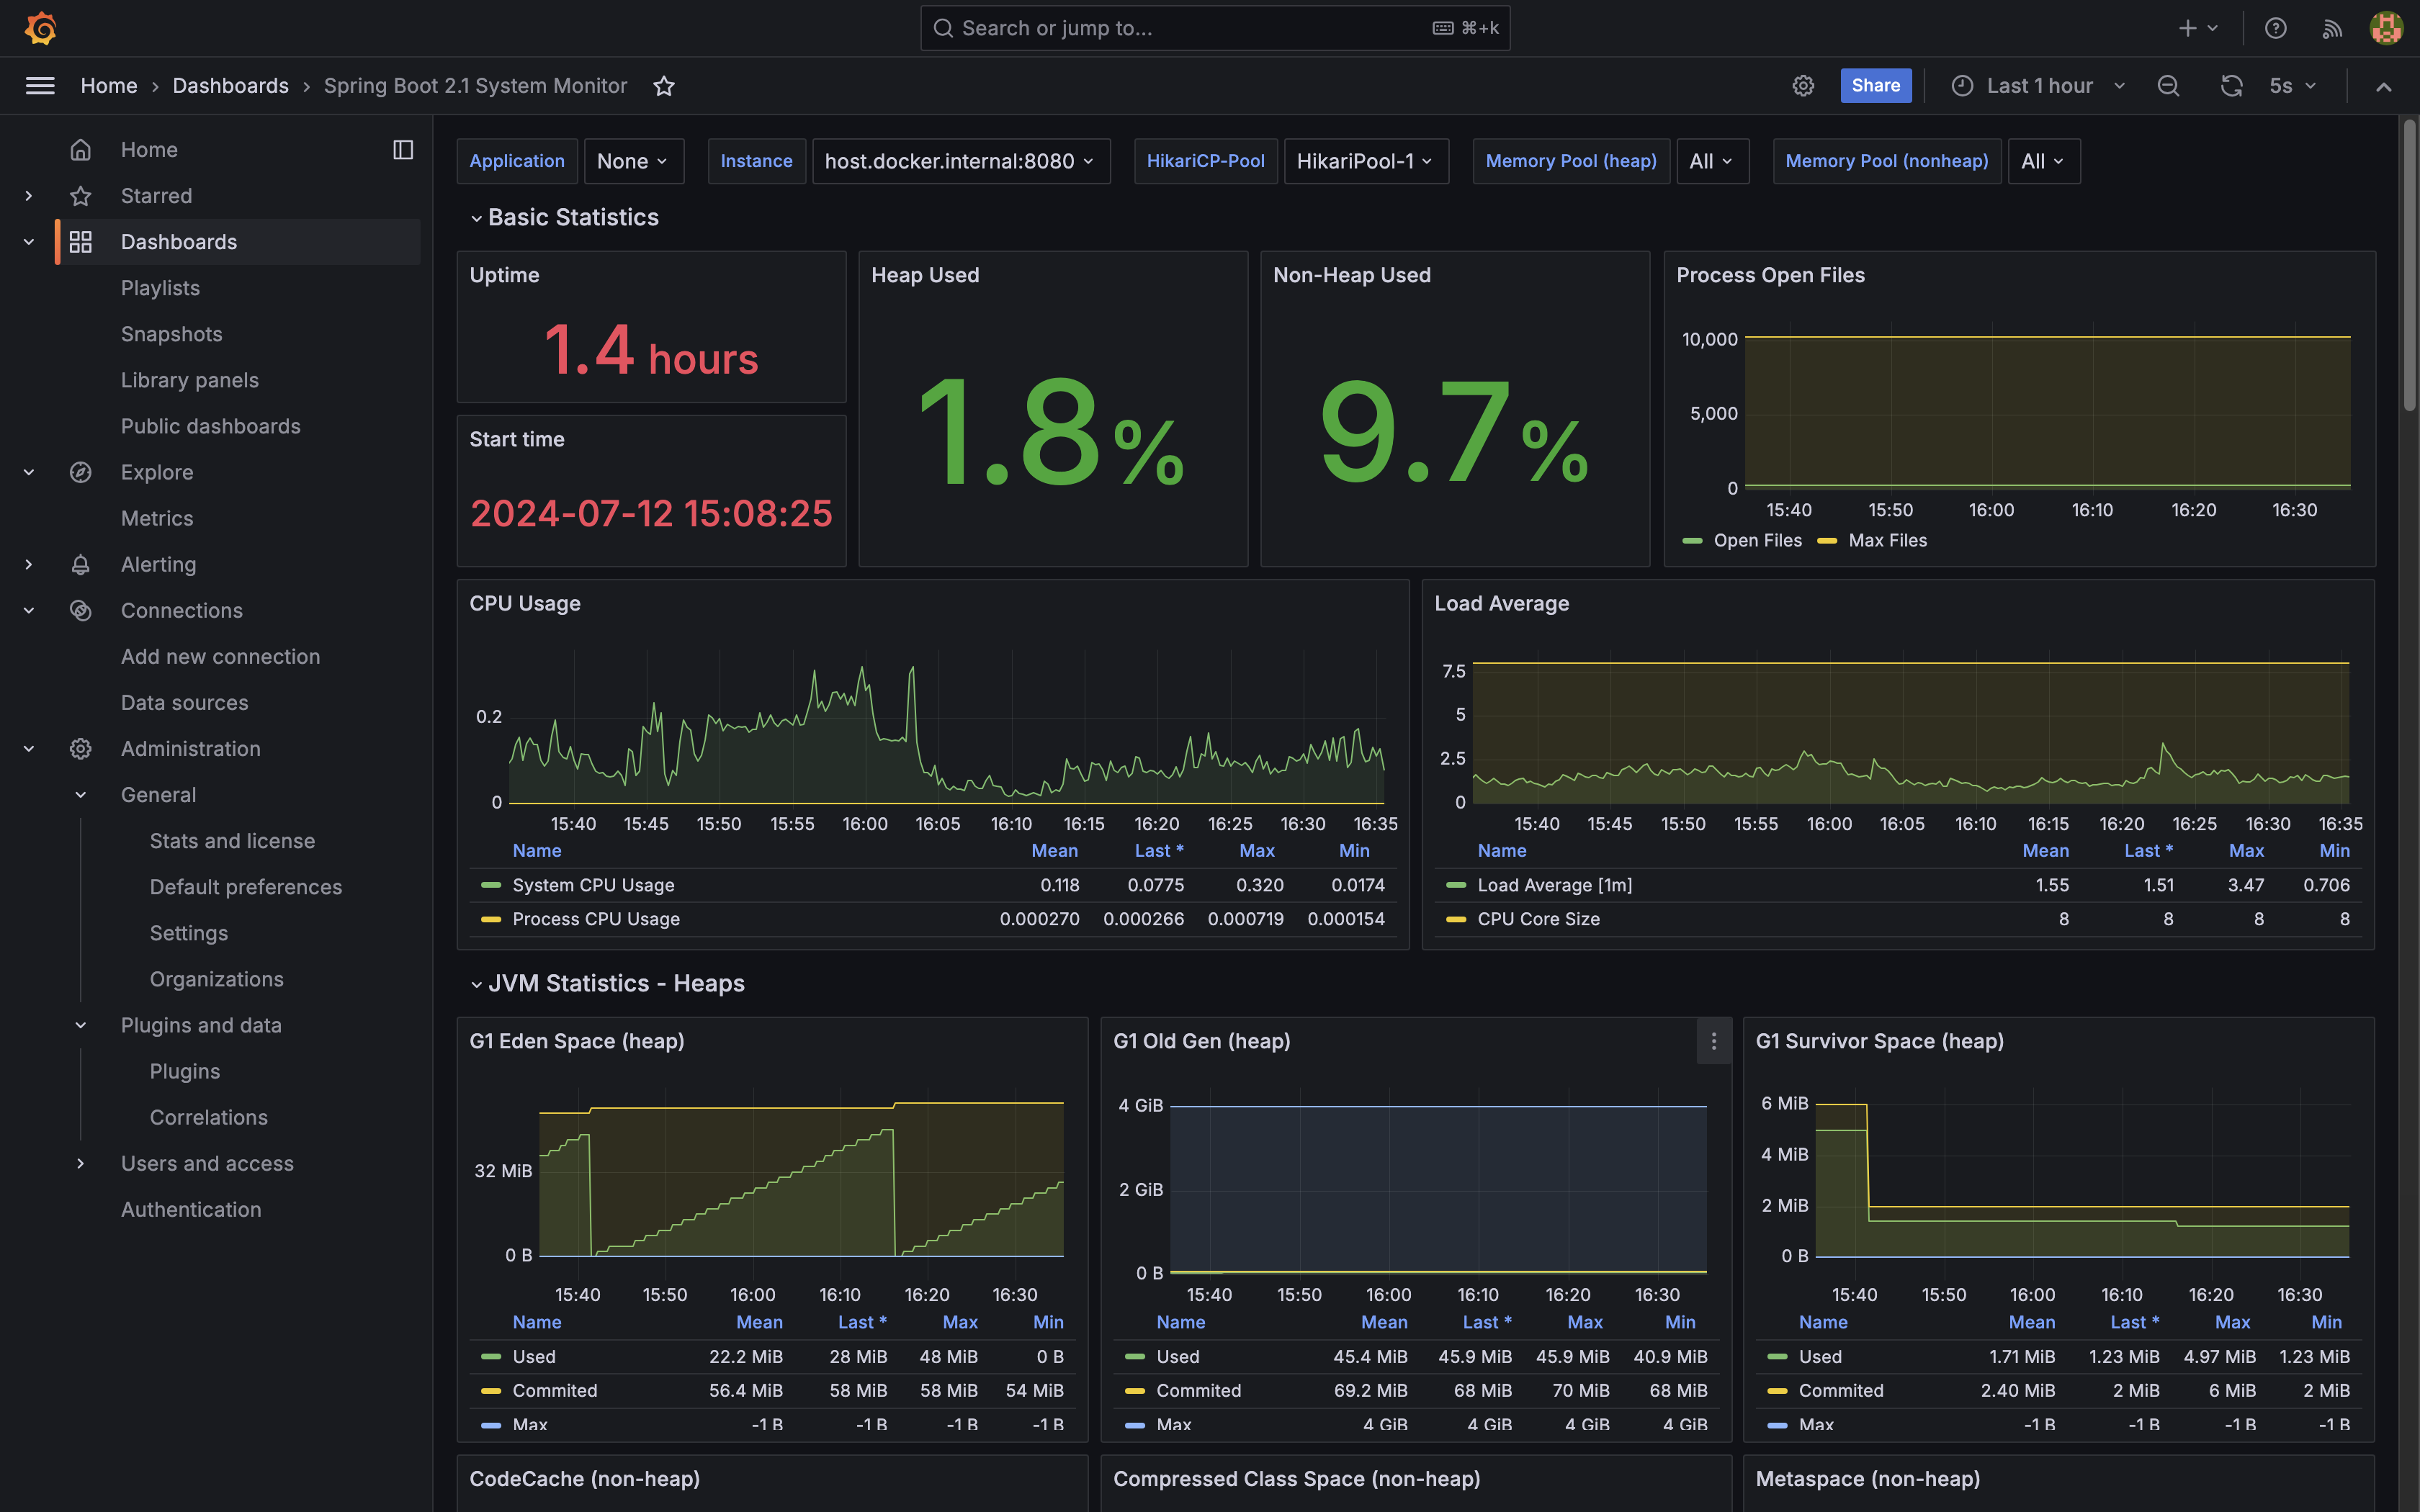Open the Instance variable dropdown

960,161
